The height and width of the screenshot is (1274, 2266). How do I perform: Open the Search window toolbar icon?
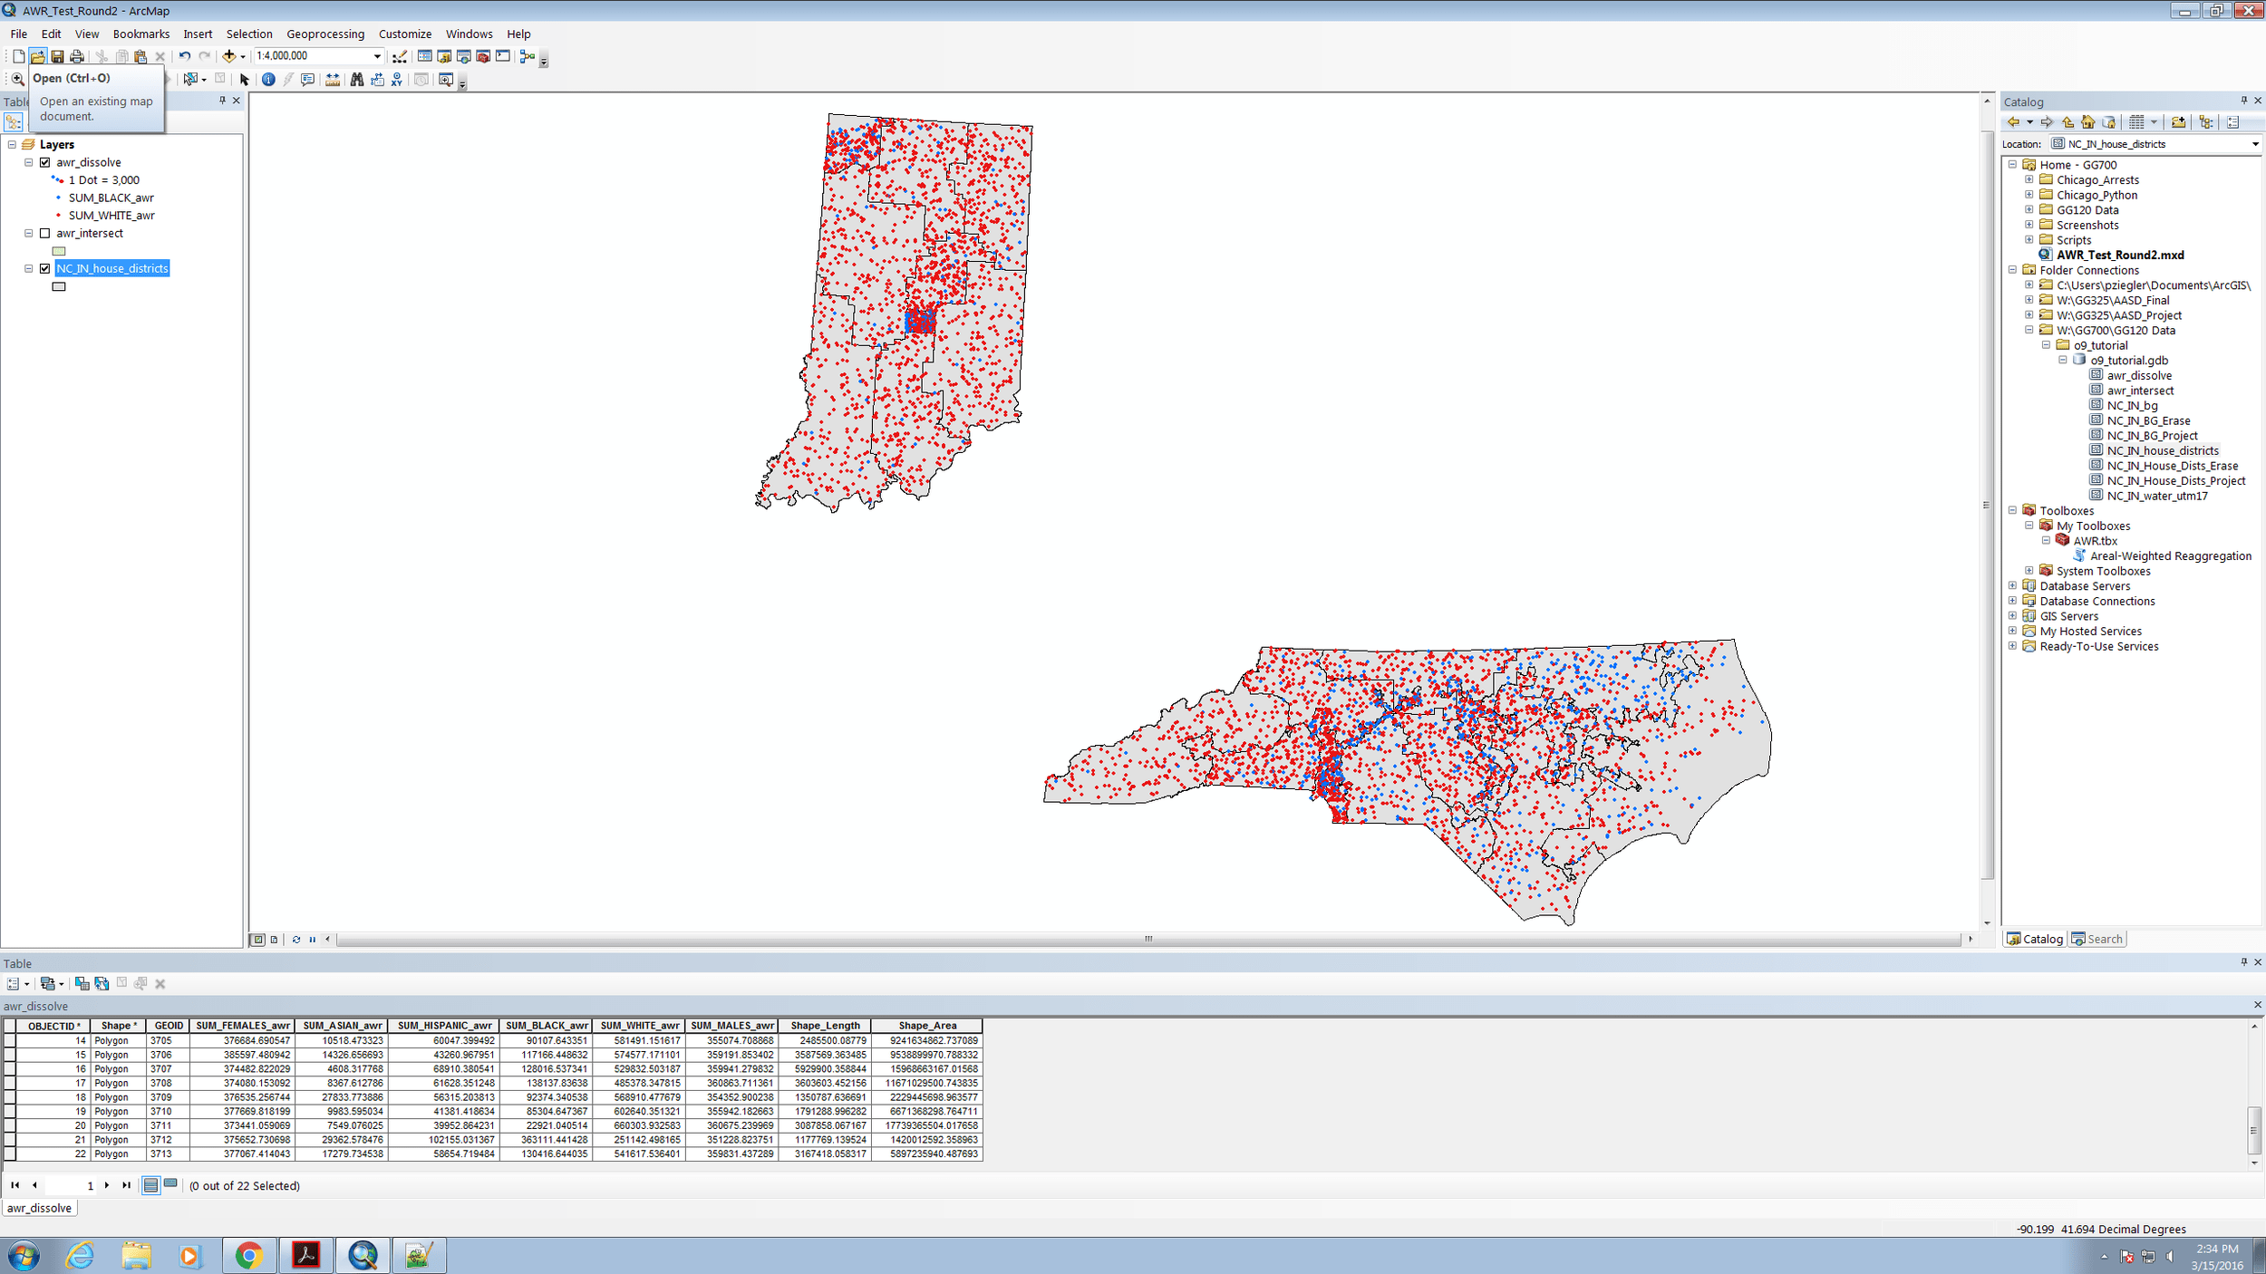[463, 56]
